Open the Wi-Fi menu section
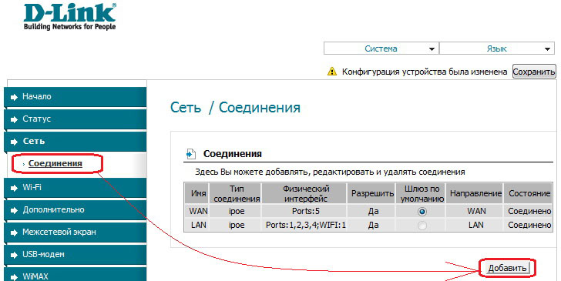The width and height of the screenshot is (561, 281). click(76, 187)
